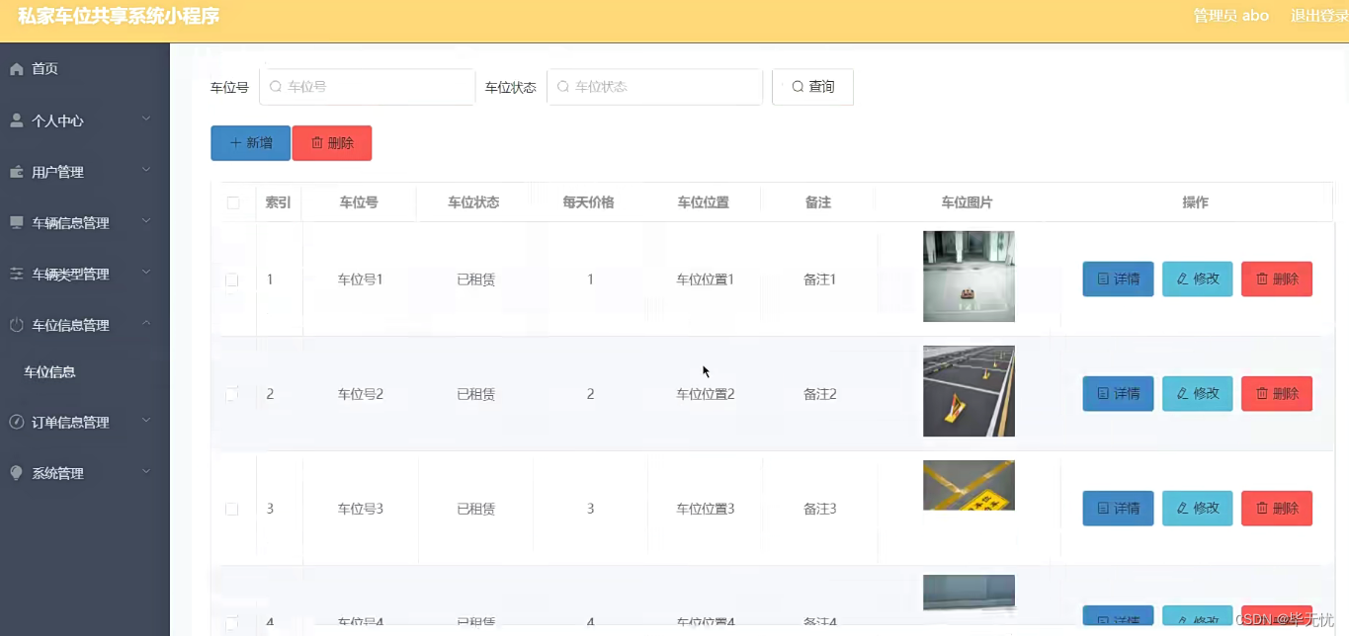Image resolution: width=1349 pixels, height=636 pixels.
Task: Click the 用户管理 sidebar icon
Action: click(x=16, y=172)
